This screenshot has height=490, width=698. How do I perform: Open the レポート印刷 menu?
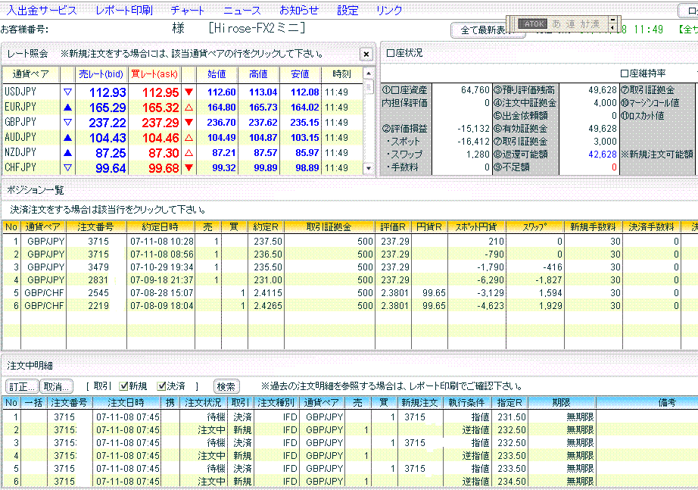[x=124, y=11]
